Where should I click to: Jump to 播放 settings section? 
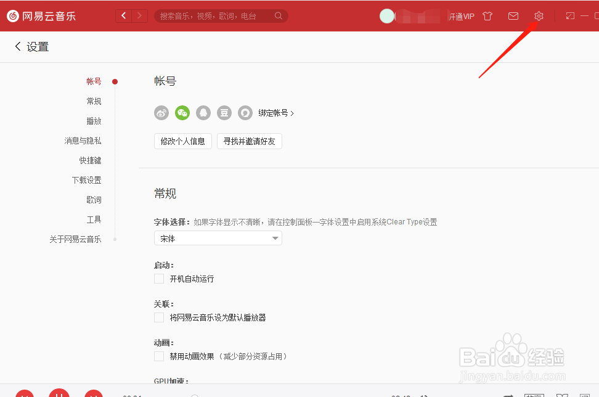coord(94,121)
